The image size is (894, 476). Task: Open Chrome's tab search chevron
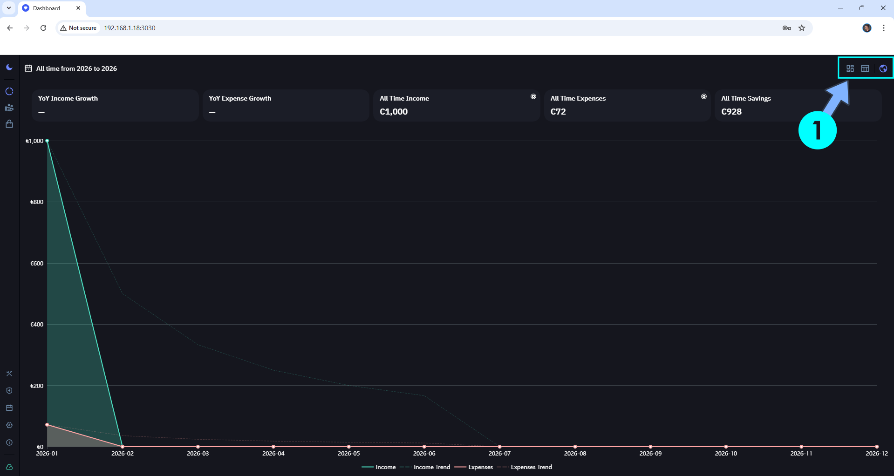[8, 8]
